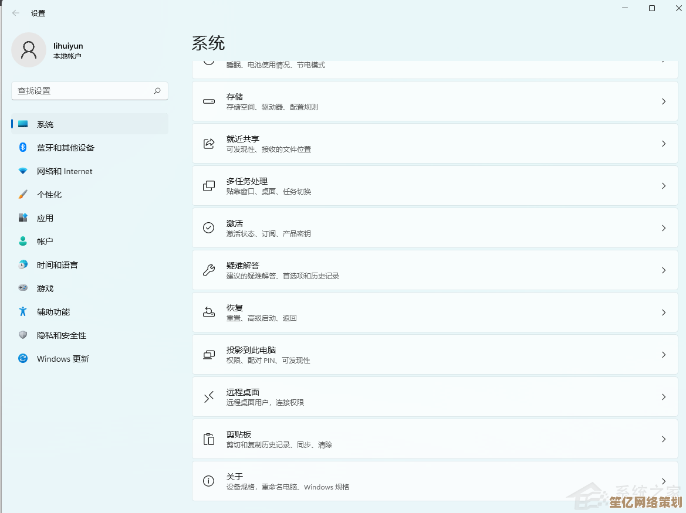Image resolution: width=686 pixels, height=513 pixels.
Task: Open Privacy and security (隐私和安全性) page
Action: pos(61,335)
